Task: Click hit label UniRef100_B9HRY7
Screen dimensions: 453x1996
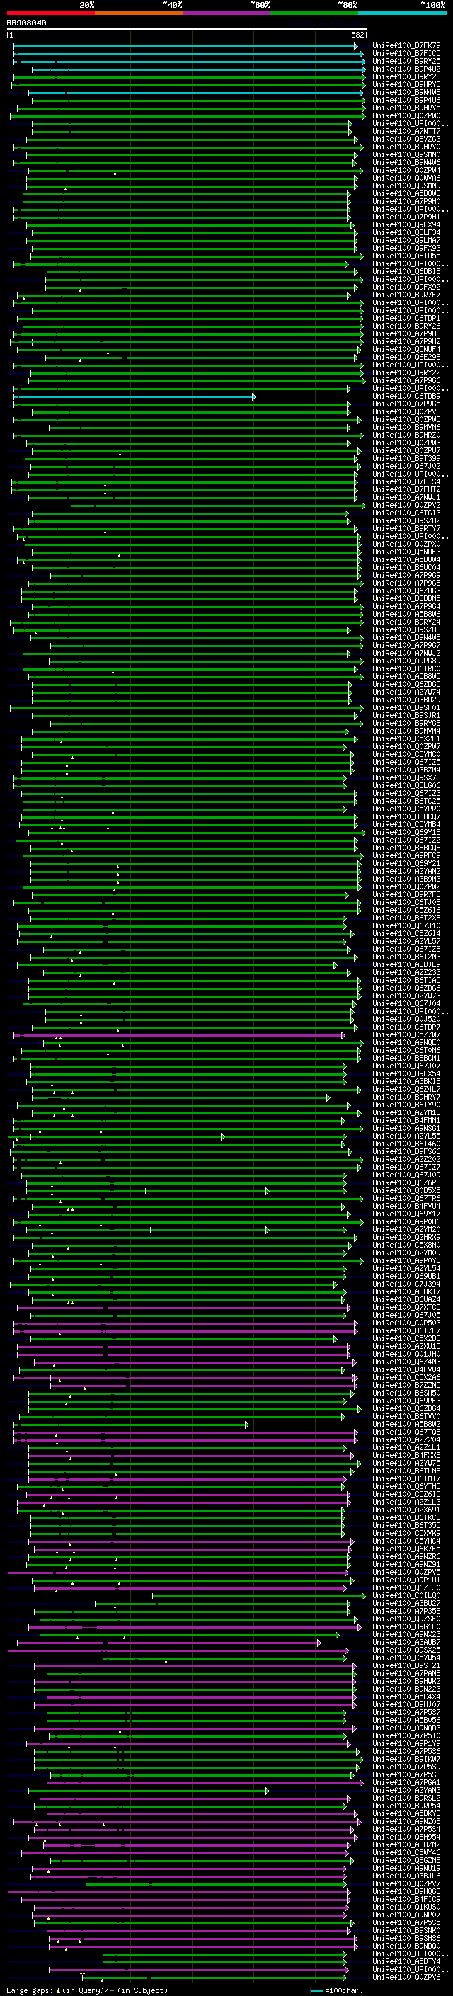Action: coord(406,1098)
